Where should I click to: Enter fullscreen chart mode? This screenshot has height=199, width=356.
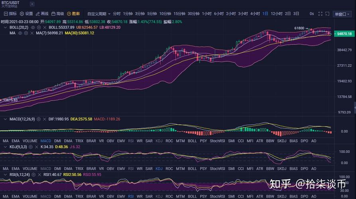[x=321, y=14]
